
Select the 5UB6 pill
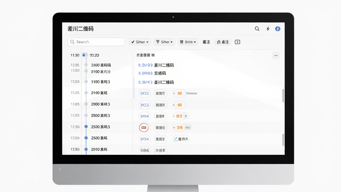[145, 150]
